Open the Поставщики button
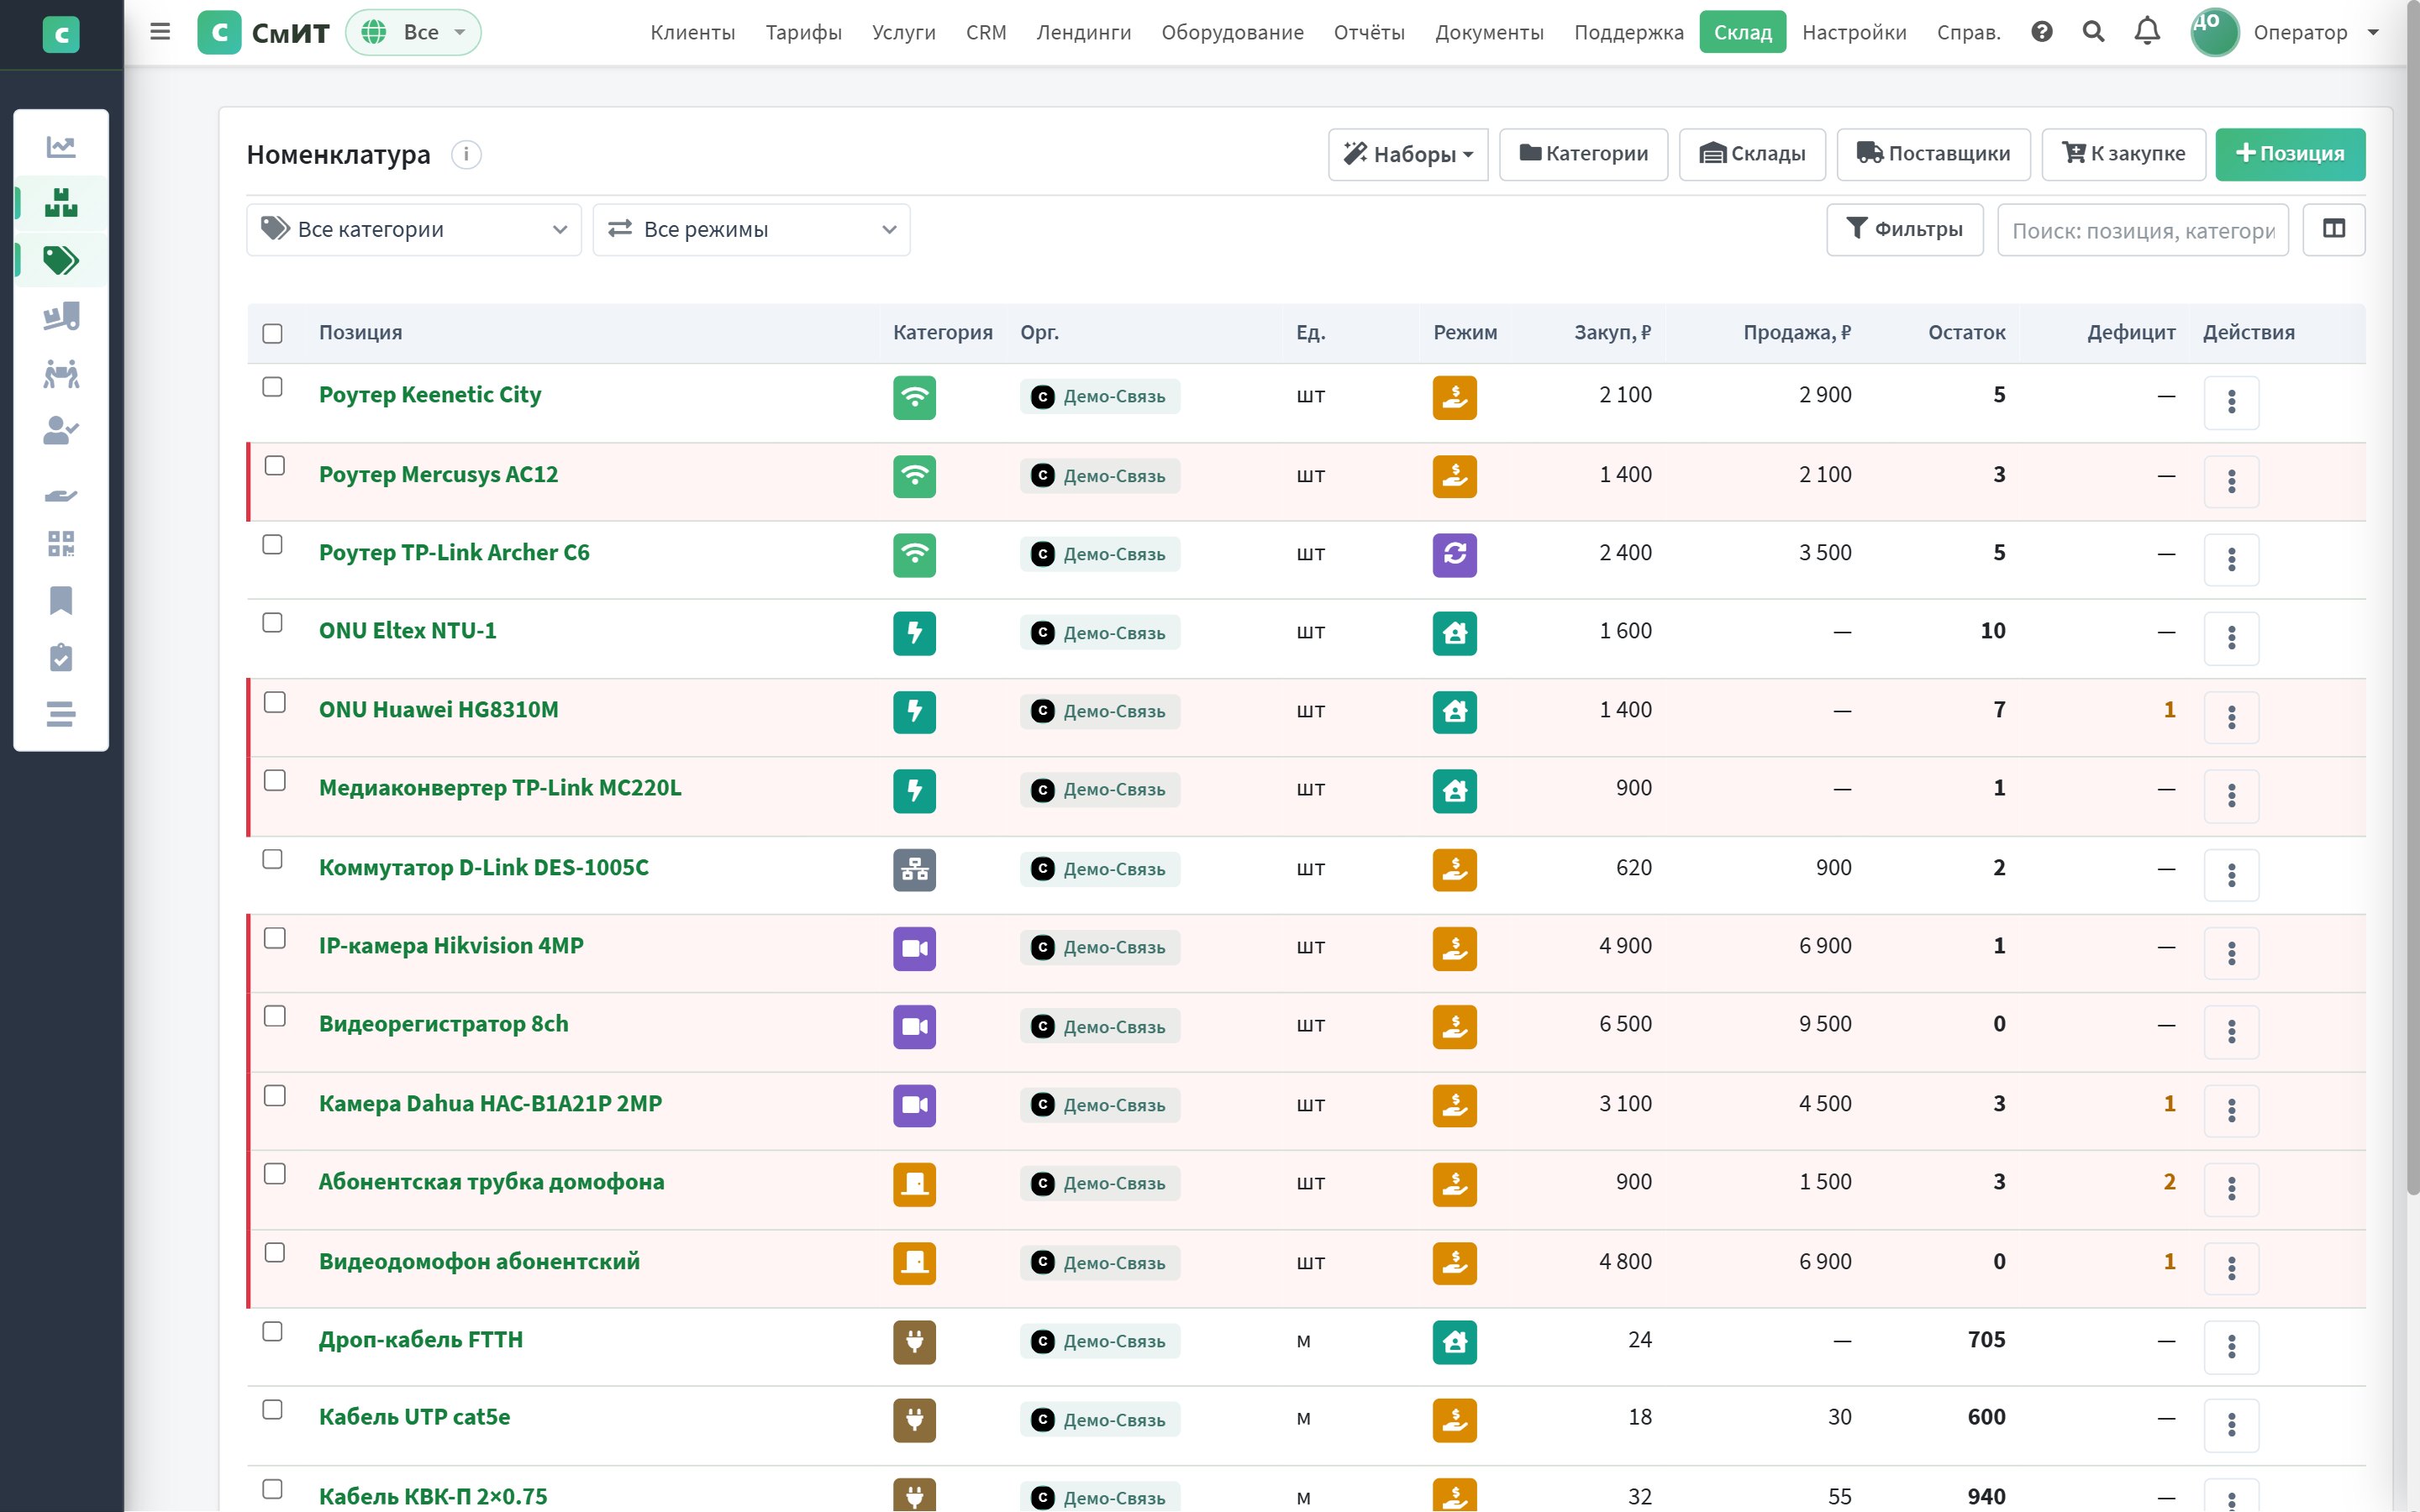2420x1512 pixels. [1933, 154]
